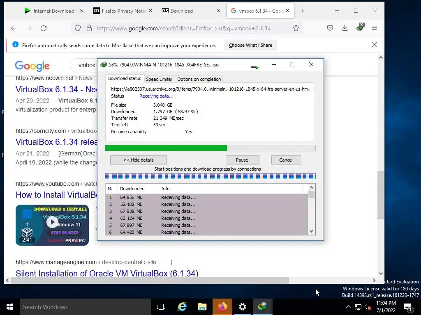Show hidden system tray icons

pyautogui.click(x=348, y=307)
